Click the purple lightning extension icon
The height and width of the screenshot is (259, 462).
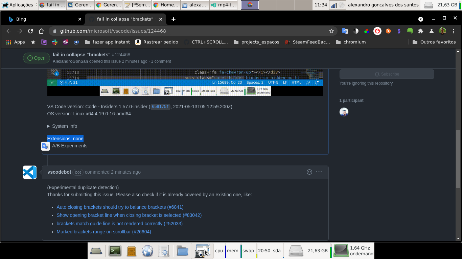coord(399,31)
